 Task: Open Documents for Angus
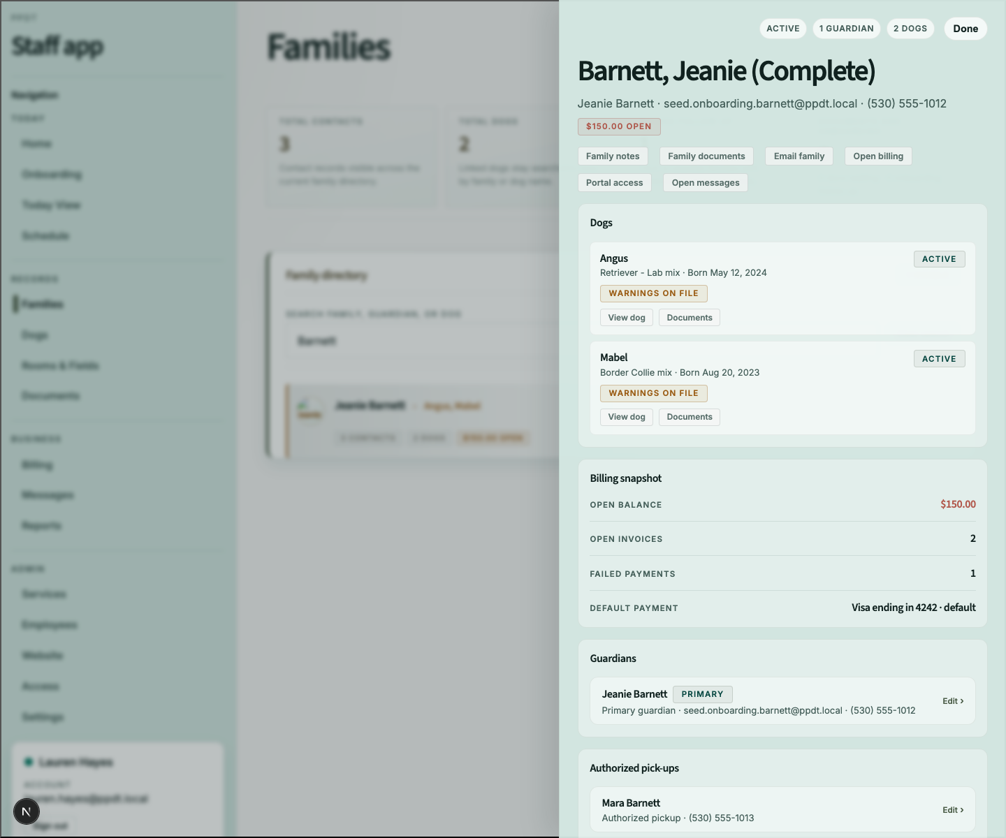pyautogui.click(x=690, y=318)
